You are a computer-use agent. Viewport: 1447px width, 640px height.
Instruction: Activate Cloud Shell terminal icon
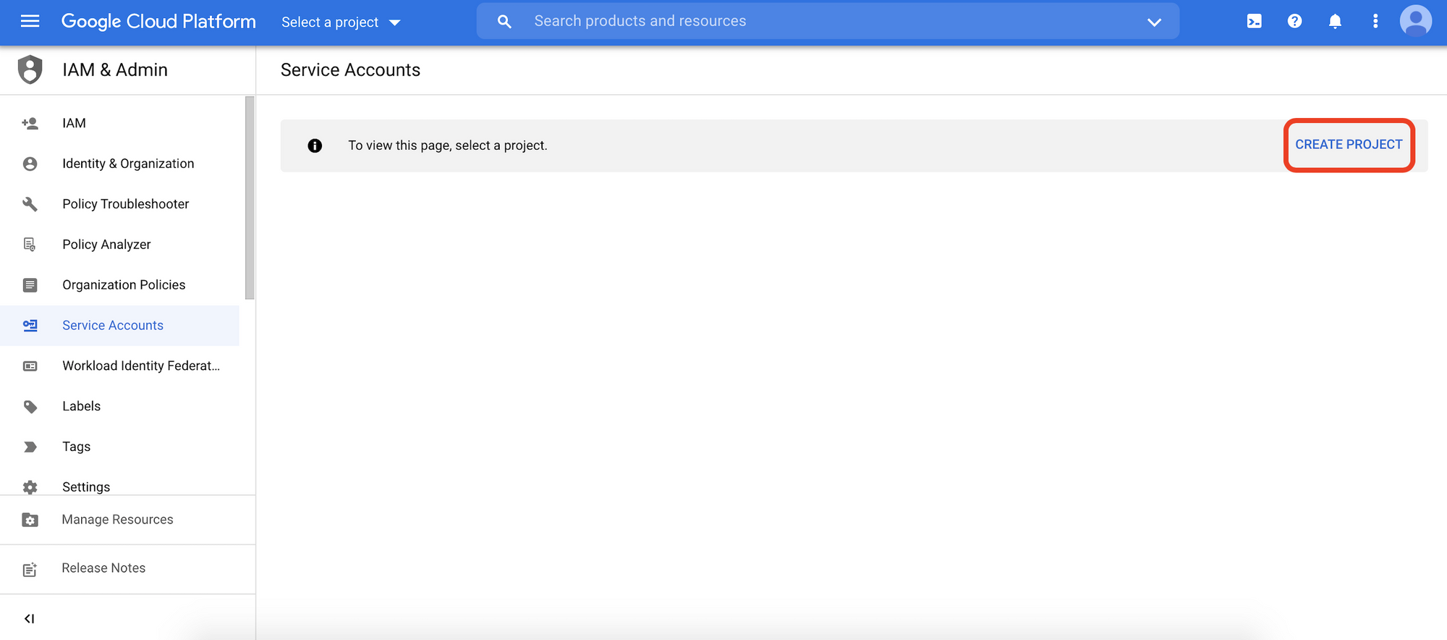pyautogui.click(x=1254, y=21)
